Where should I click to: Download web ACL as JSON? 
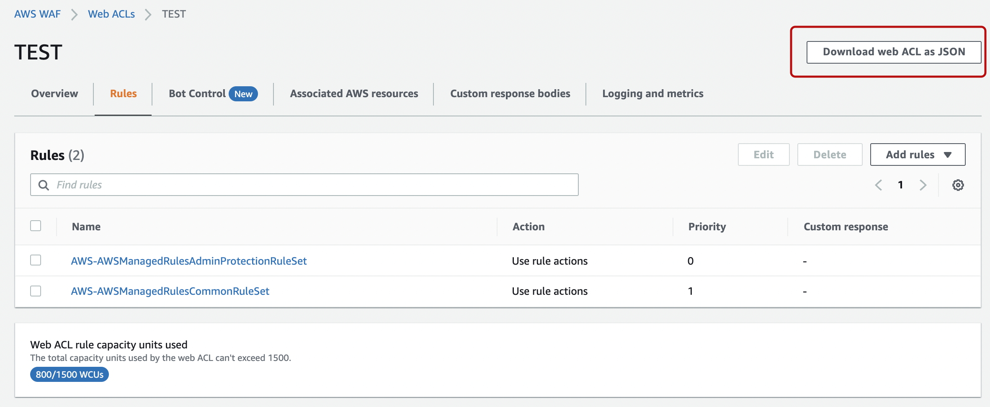894,52
